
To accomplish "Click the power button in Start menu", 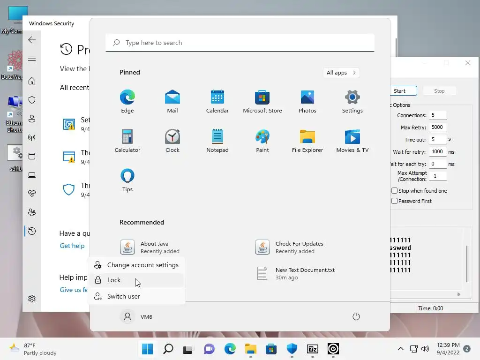I will tap(356, 316).
